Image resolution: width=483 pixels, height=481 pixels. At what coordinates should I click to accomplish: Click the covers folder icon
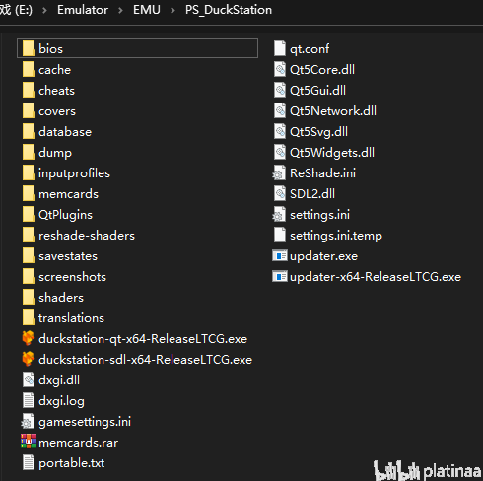[x=29, y=111]
